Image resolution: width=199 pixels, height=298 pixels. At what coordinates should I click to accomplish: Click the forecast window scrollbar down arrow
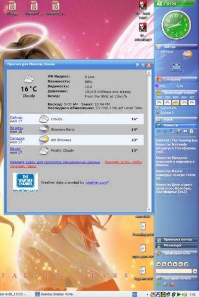tap(149, 210)
